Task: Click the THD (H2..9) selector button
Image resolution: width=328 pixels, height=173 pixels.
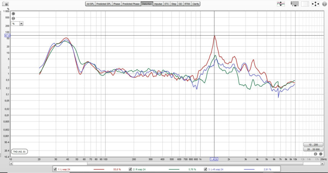Action: [x=19, y=152]
